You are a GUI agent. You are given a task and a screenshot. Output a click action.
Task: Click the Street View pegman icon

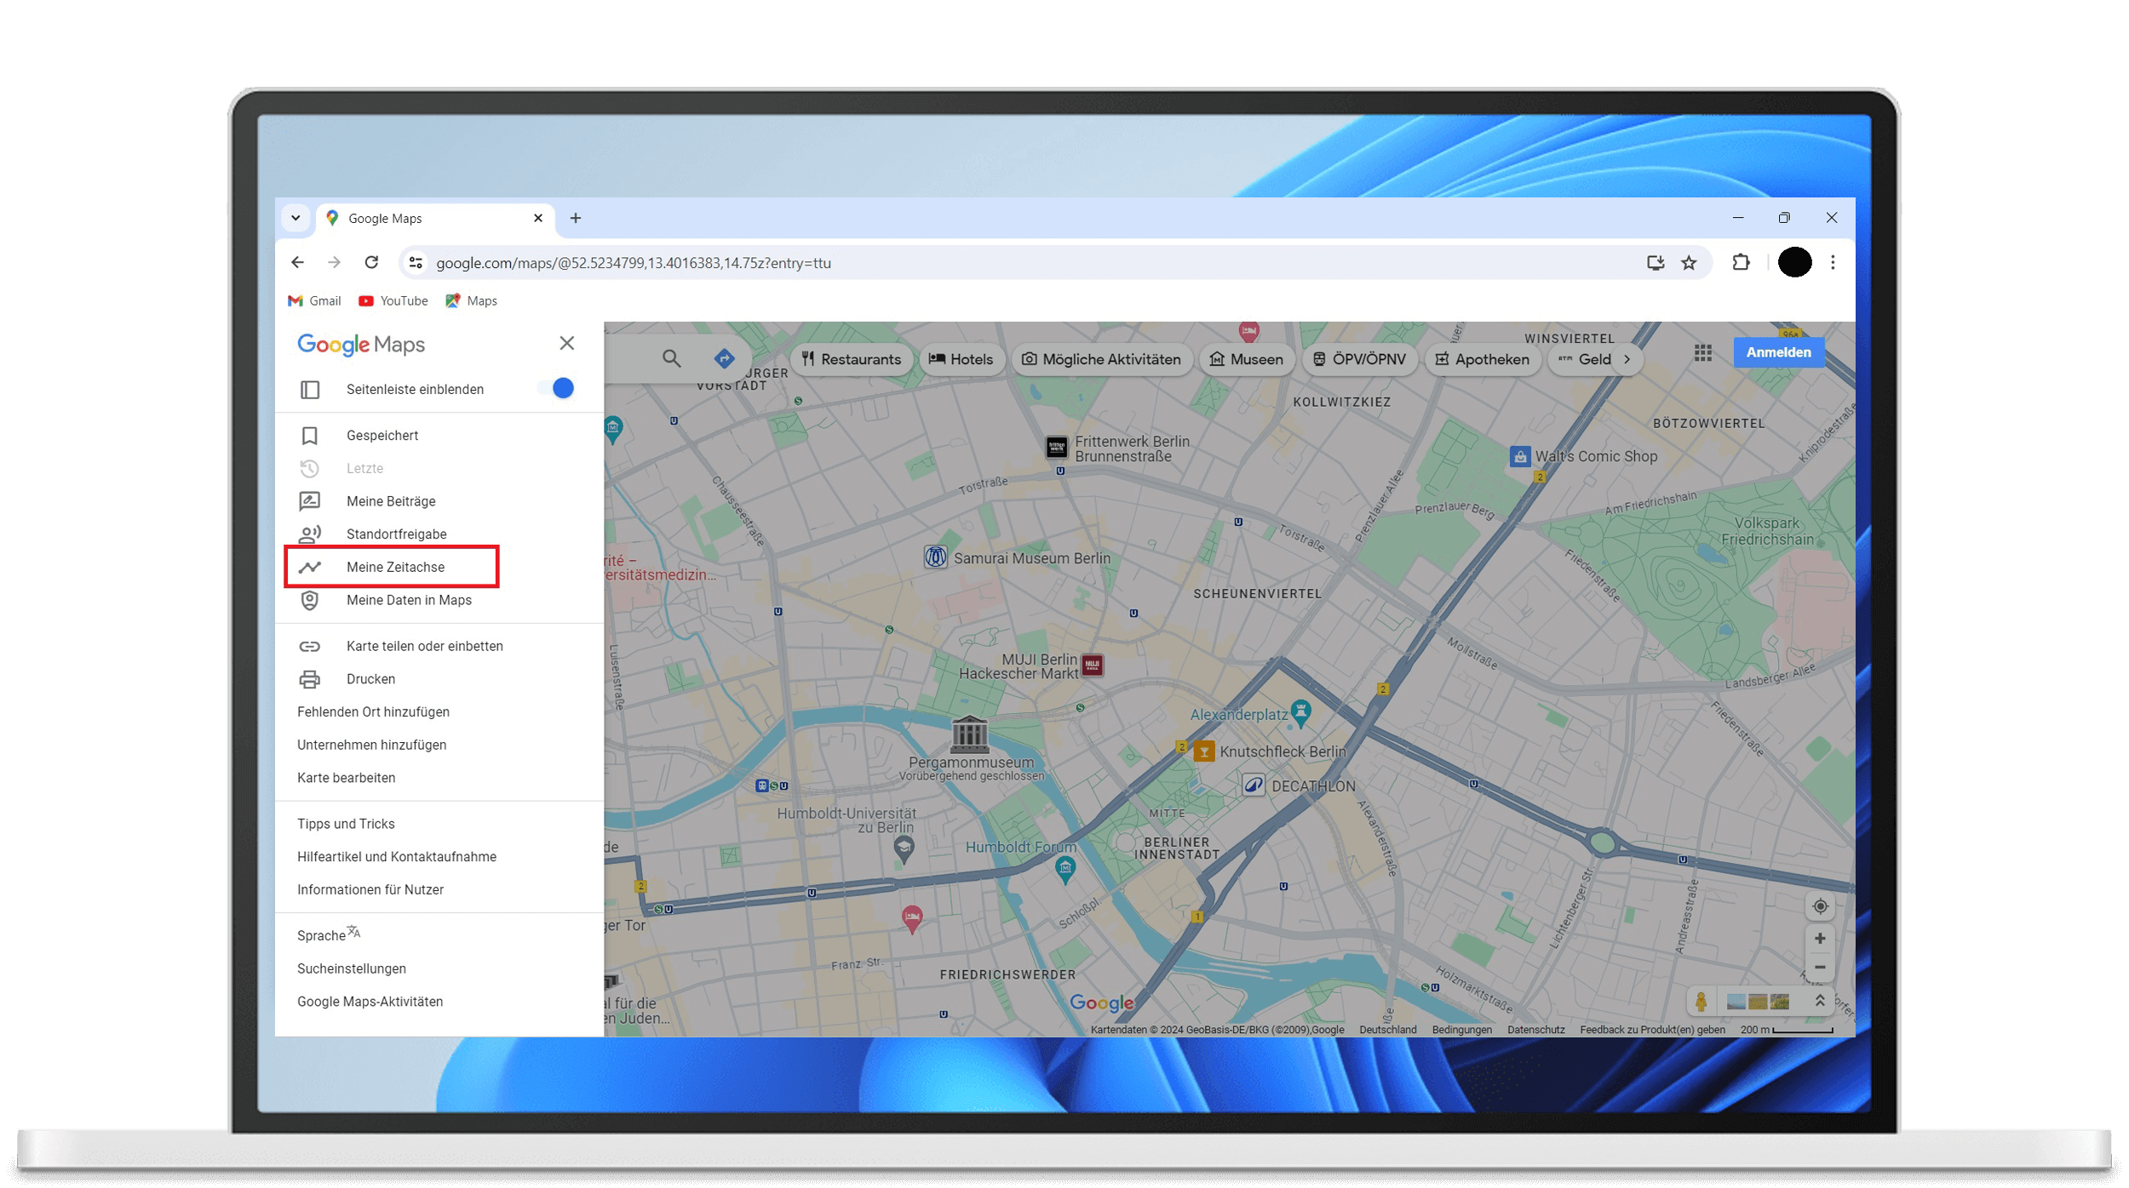pos(1701,1002)
